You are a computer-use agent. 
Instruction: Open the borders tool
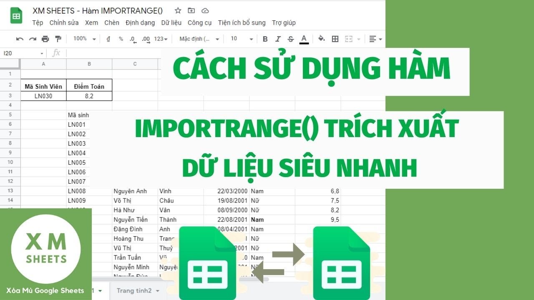335,39
